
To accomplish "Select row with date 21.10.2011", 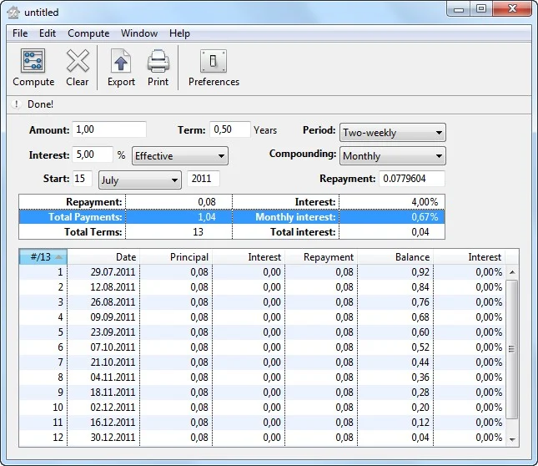I will click(x=262, y=362).
